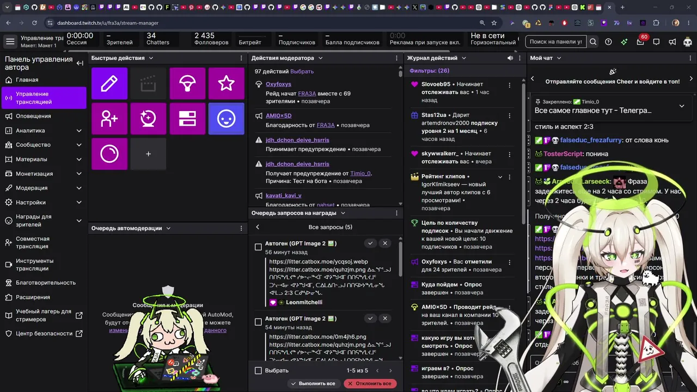Open the skull profile avatar menu
The image size is (697, 392).
coord(687,42)
